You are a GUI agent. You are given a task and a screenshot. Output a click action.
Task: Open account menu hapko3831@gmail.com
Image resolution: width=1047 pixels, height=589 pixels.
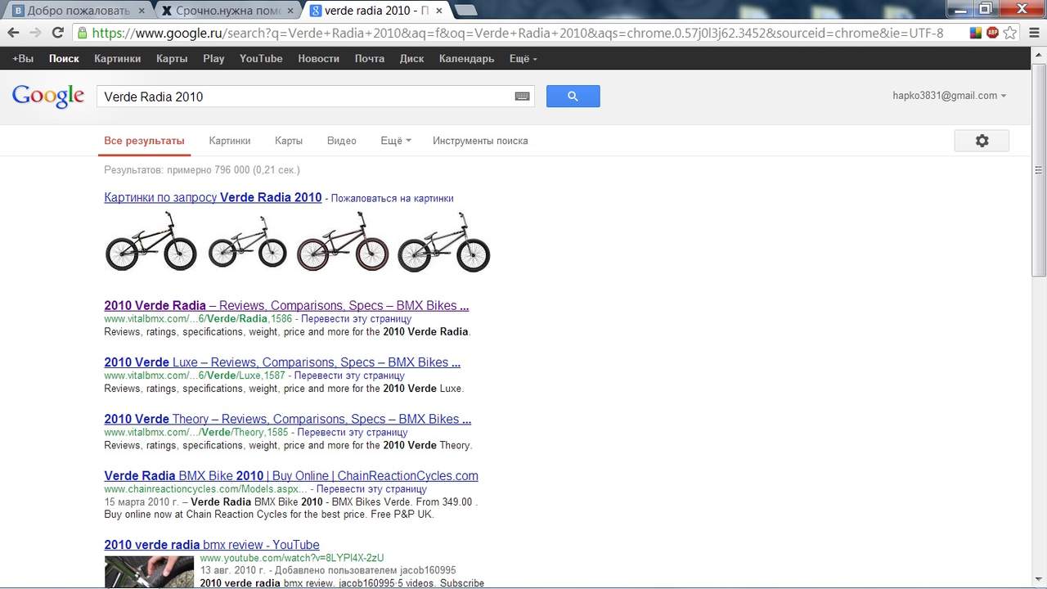pyautogui.click(x=949, y=96)
